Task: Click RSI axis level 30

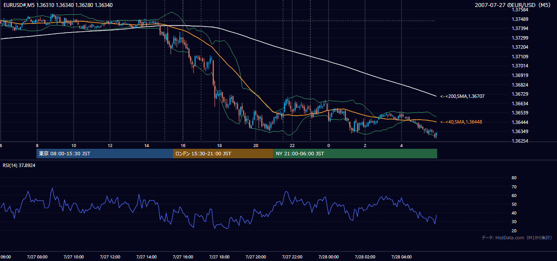Action: click(514, 222)
